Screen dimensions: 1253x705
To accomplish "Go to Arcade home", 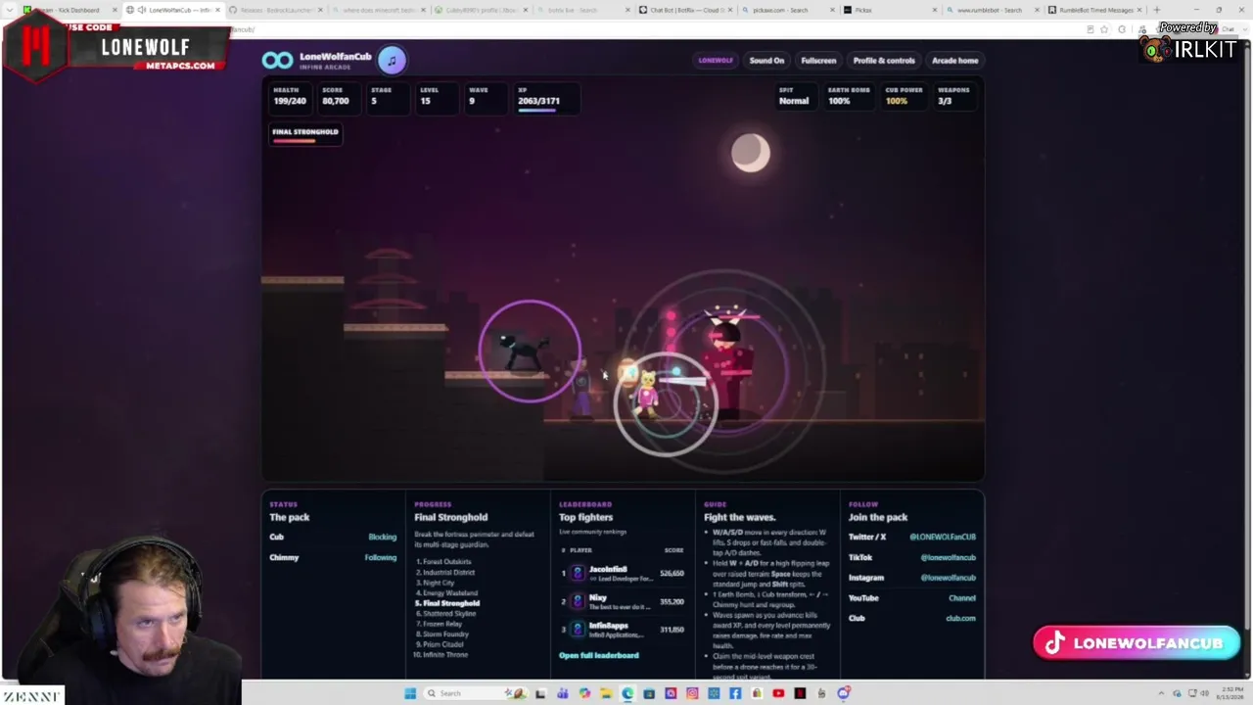I will coord(954,61).
